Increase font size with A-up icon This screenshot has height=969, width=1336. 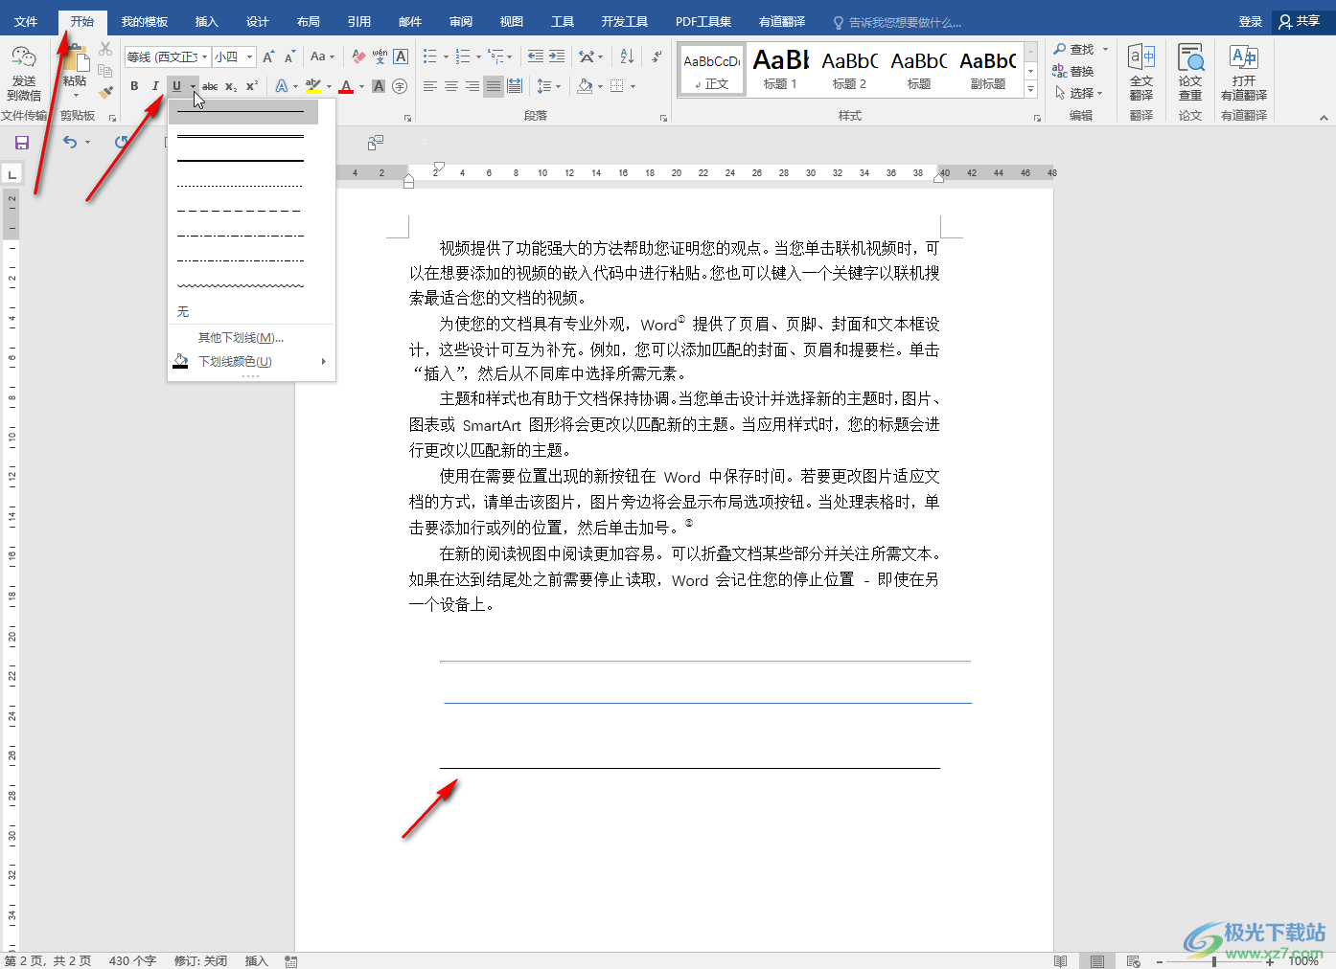coord(268,57)
